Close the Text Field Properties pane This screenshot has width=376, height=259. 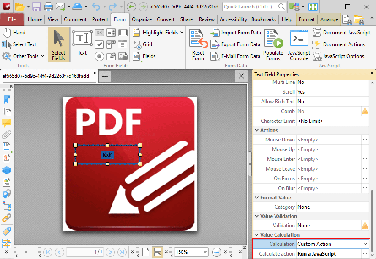(372, 73)
